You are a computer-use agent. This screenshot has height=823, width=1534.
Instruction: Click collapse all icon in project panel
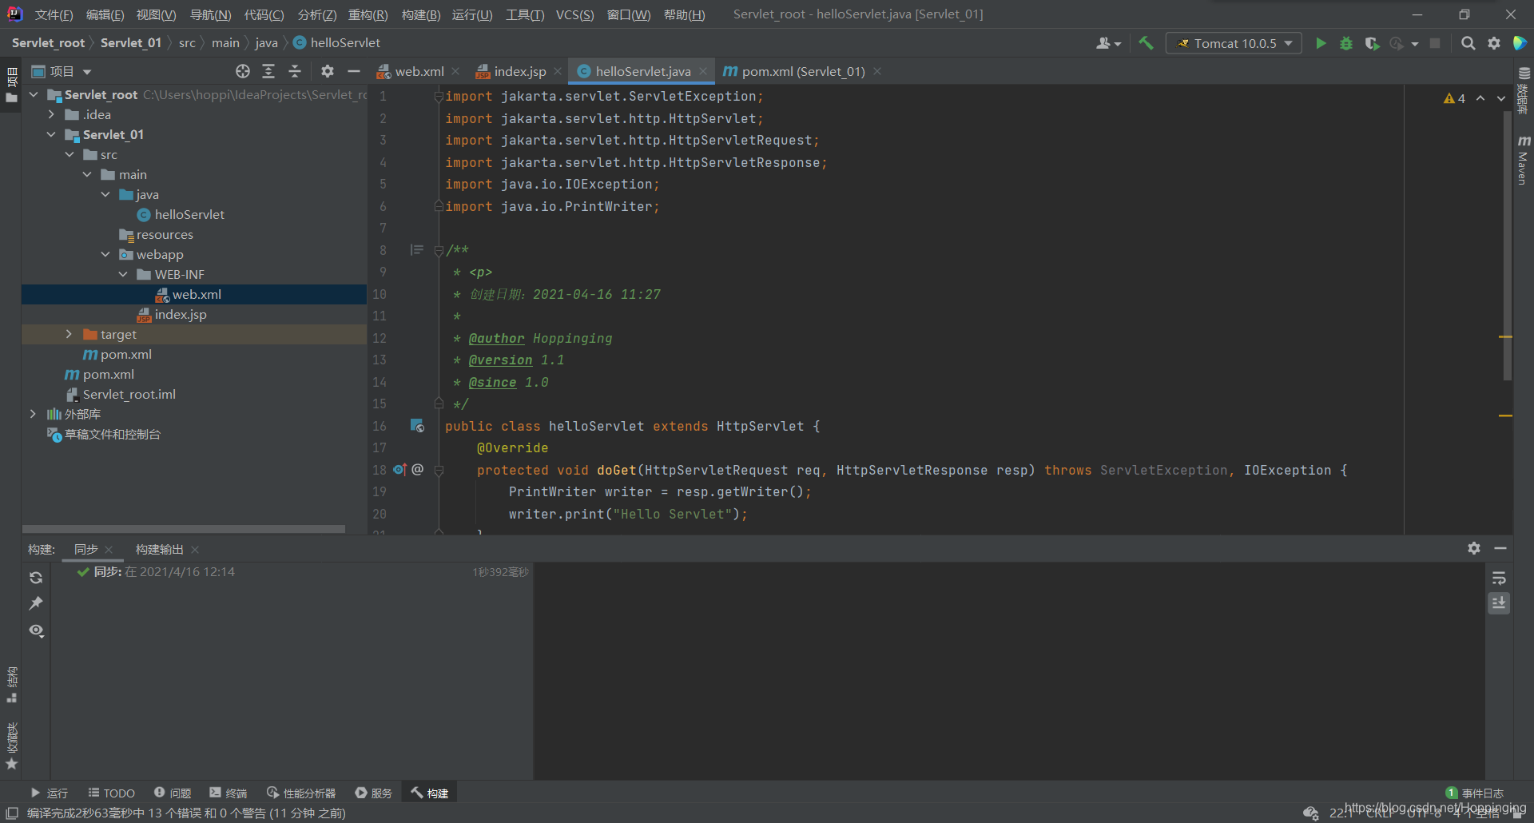295,71
